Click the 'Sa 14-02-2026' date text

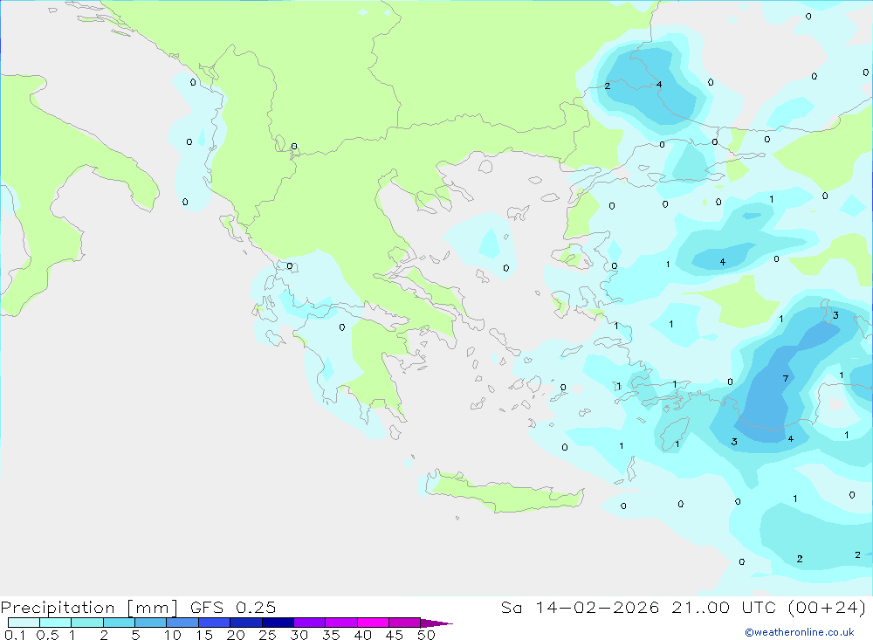pyautogui.click(x=580, y=607)
